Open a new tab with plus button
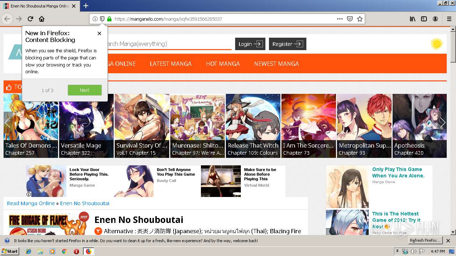 click(x=86, y=6)
